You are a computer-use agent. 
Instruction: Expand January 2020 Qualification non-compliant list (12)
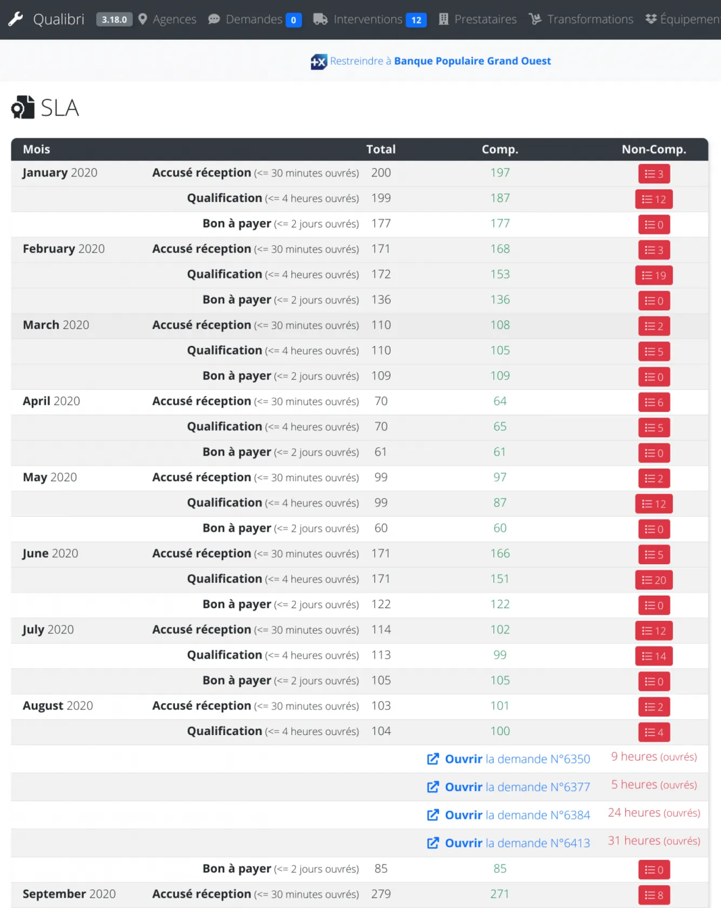point(653,199)
